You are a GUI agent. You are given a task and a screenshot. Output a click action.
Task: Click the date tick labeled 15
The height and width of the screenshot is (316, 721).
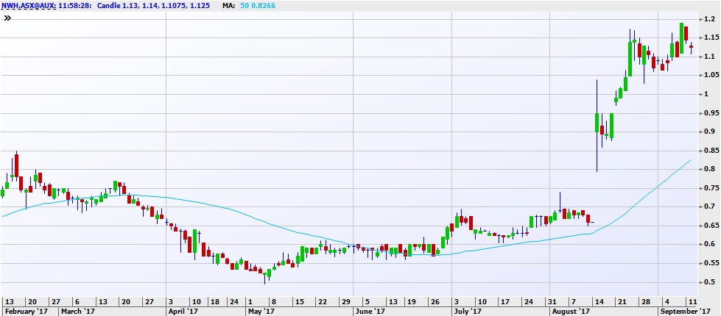pyautogui.click(x=299, y=302)
